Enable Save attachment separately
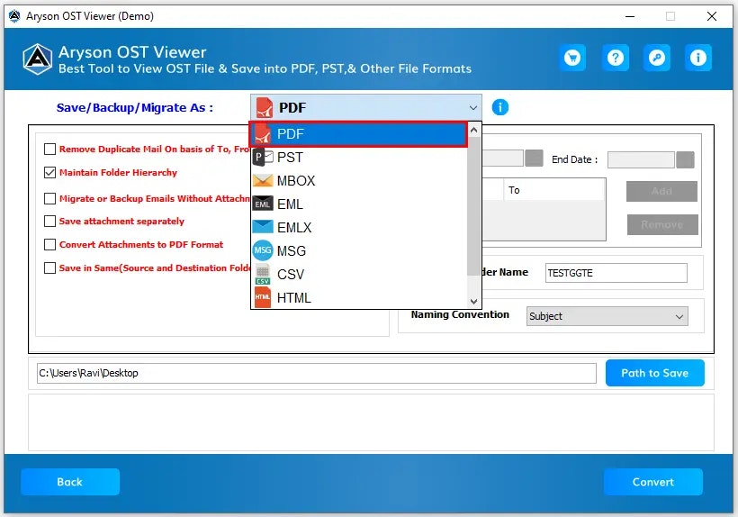738x517 pixels. pos(49,222)
